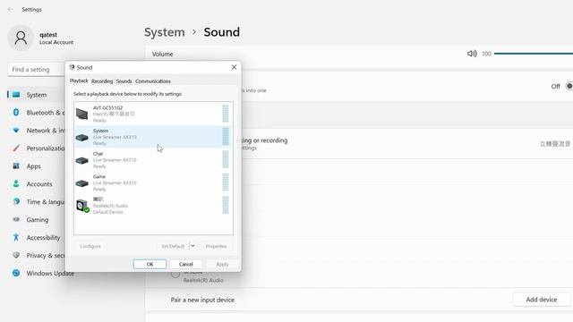Click the Apps icon in sidebar
573x322 pixels.
click(x=16, y=166)
